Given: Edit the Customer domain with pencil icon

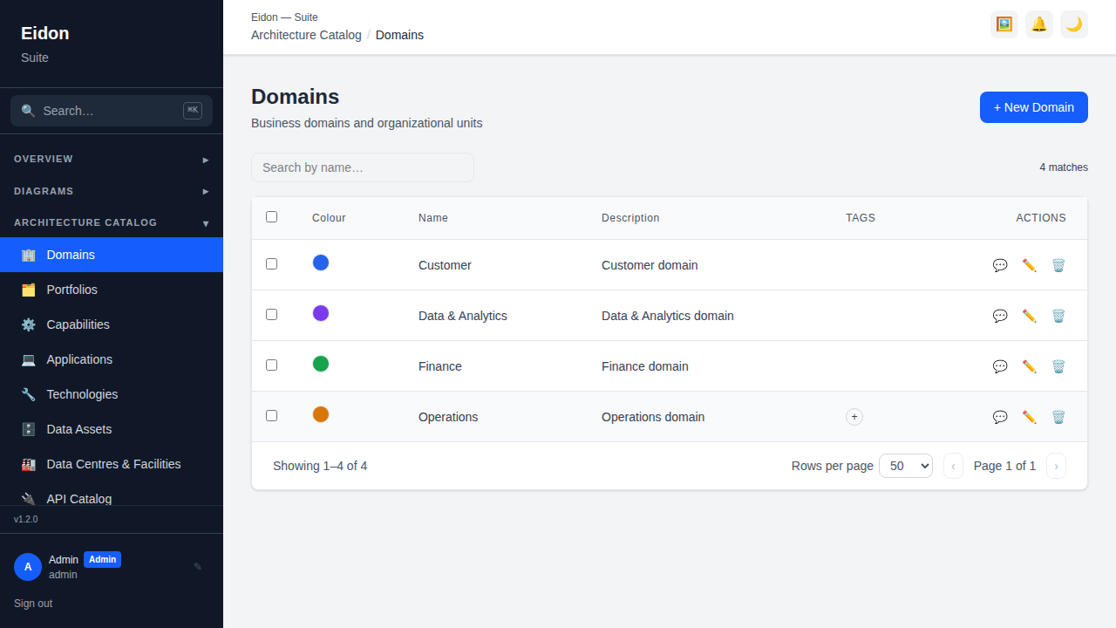Looking at the screenshot, I should pos(1030,265).
